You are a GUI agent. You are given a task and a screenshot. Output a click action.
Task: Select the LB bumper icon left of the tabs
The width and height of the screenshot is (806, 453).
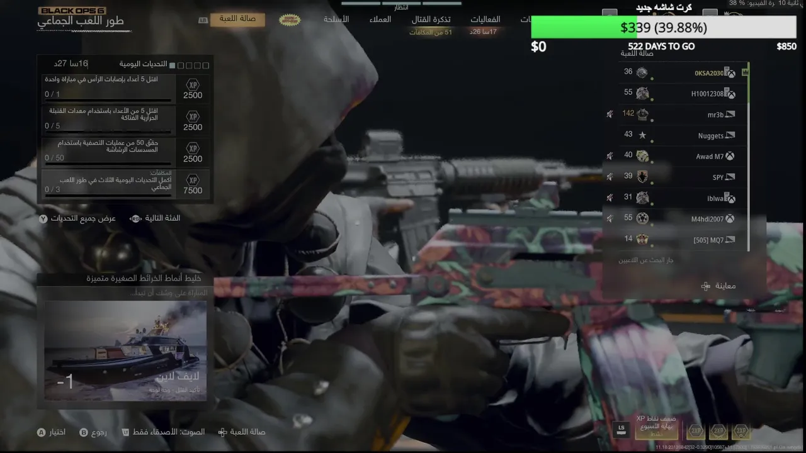pyautogui.click(x=203, y=20)
